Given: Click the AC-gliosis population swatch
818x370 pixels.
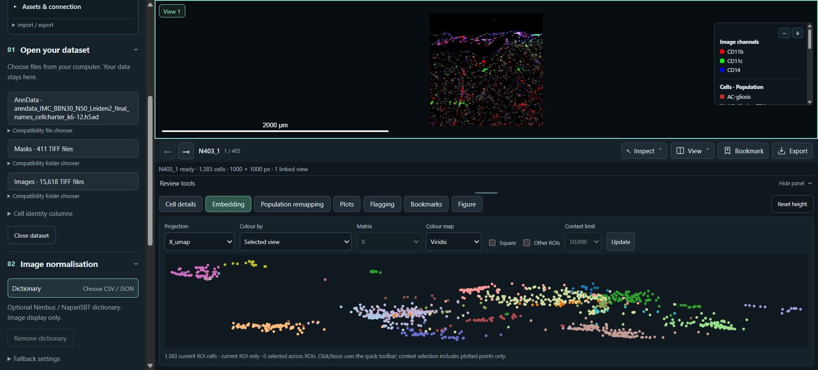Looking at the screenshot, I should click(x=722, y=97).
